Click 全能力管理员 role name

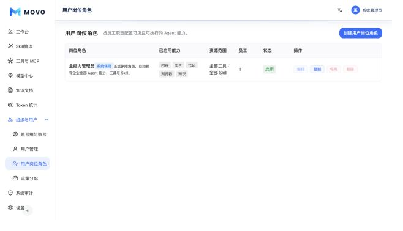(81, 66)
